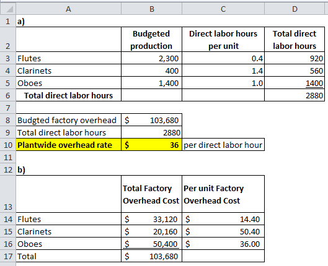328x266 pixels.
Task: Select the $50,400 overhead cell
Action: coord(152,244)
